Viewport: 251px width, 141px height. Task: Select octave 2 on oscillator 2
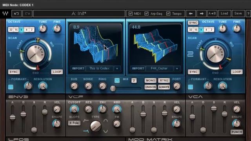pyautogui.click(x=211, y=30)
